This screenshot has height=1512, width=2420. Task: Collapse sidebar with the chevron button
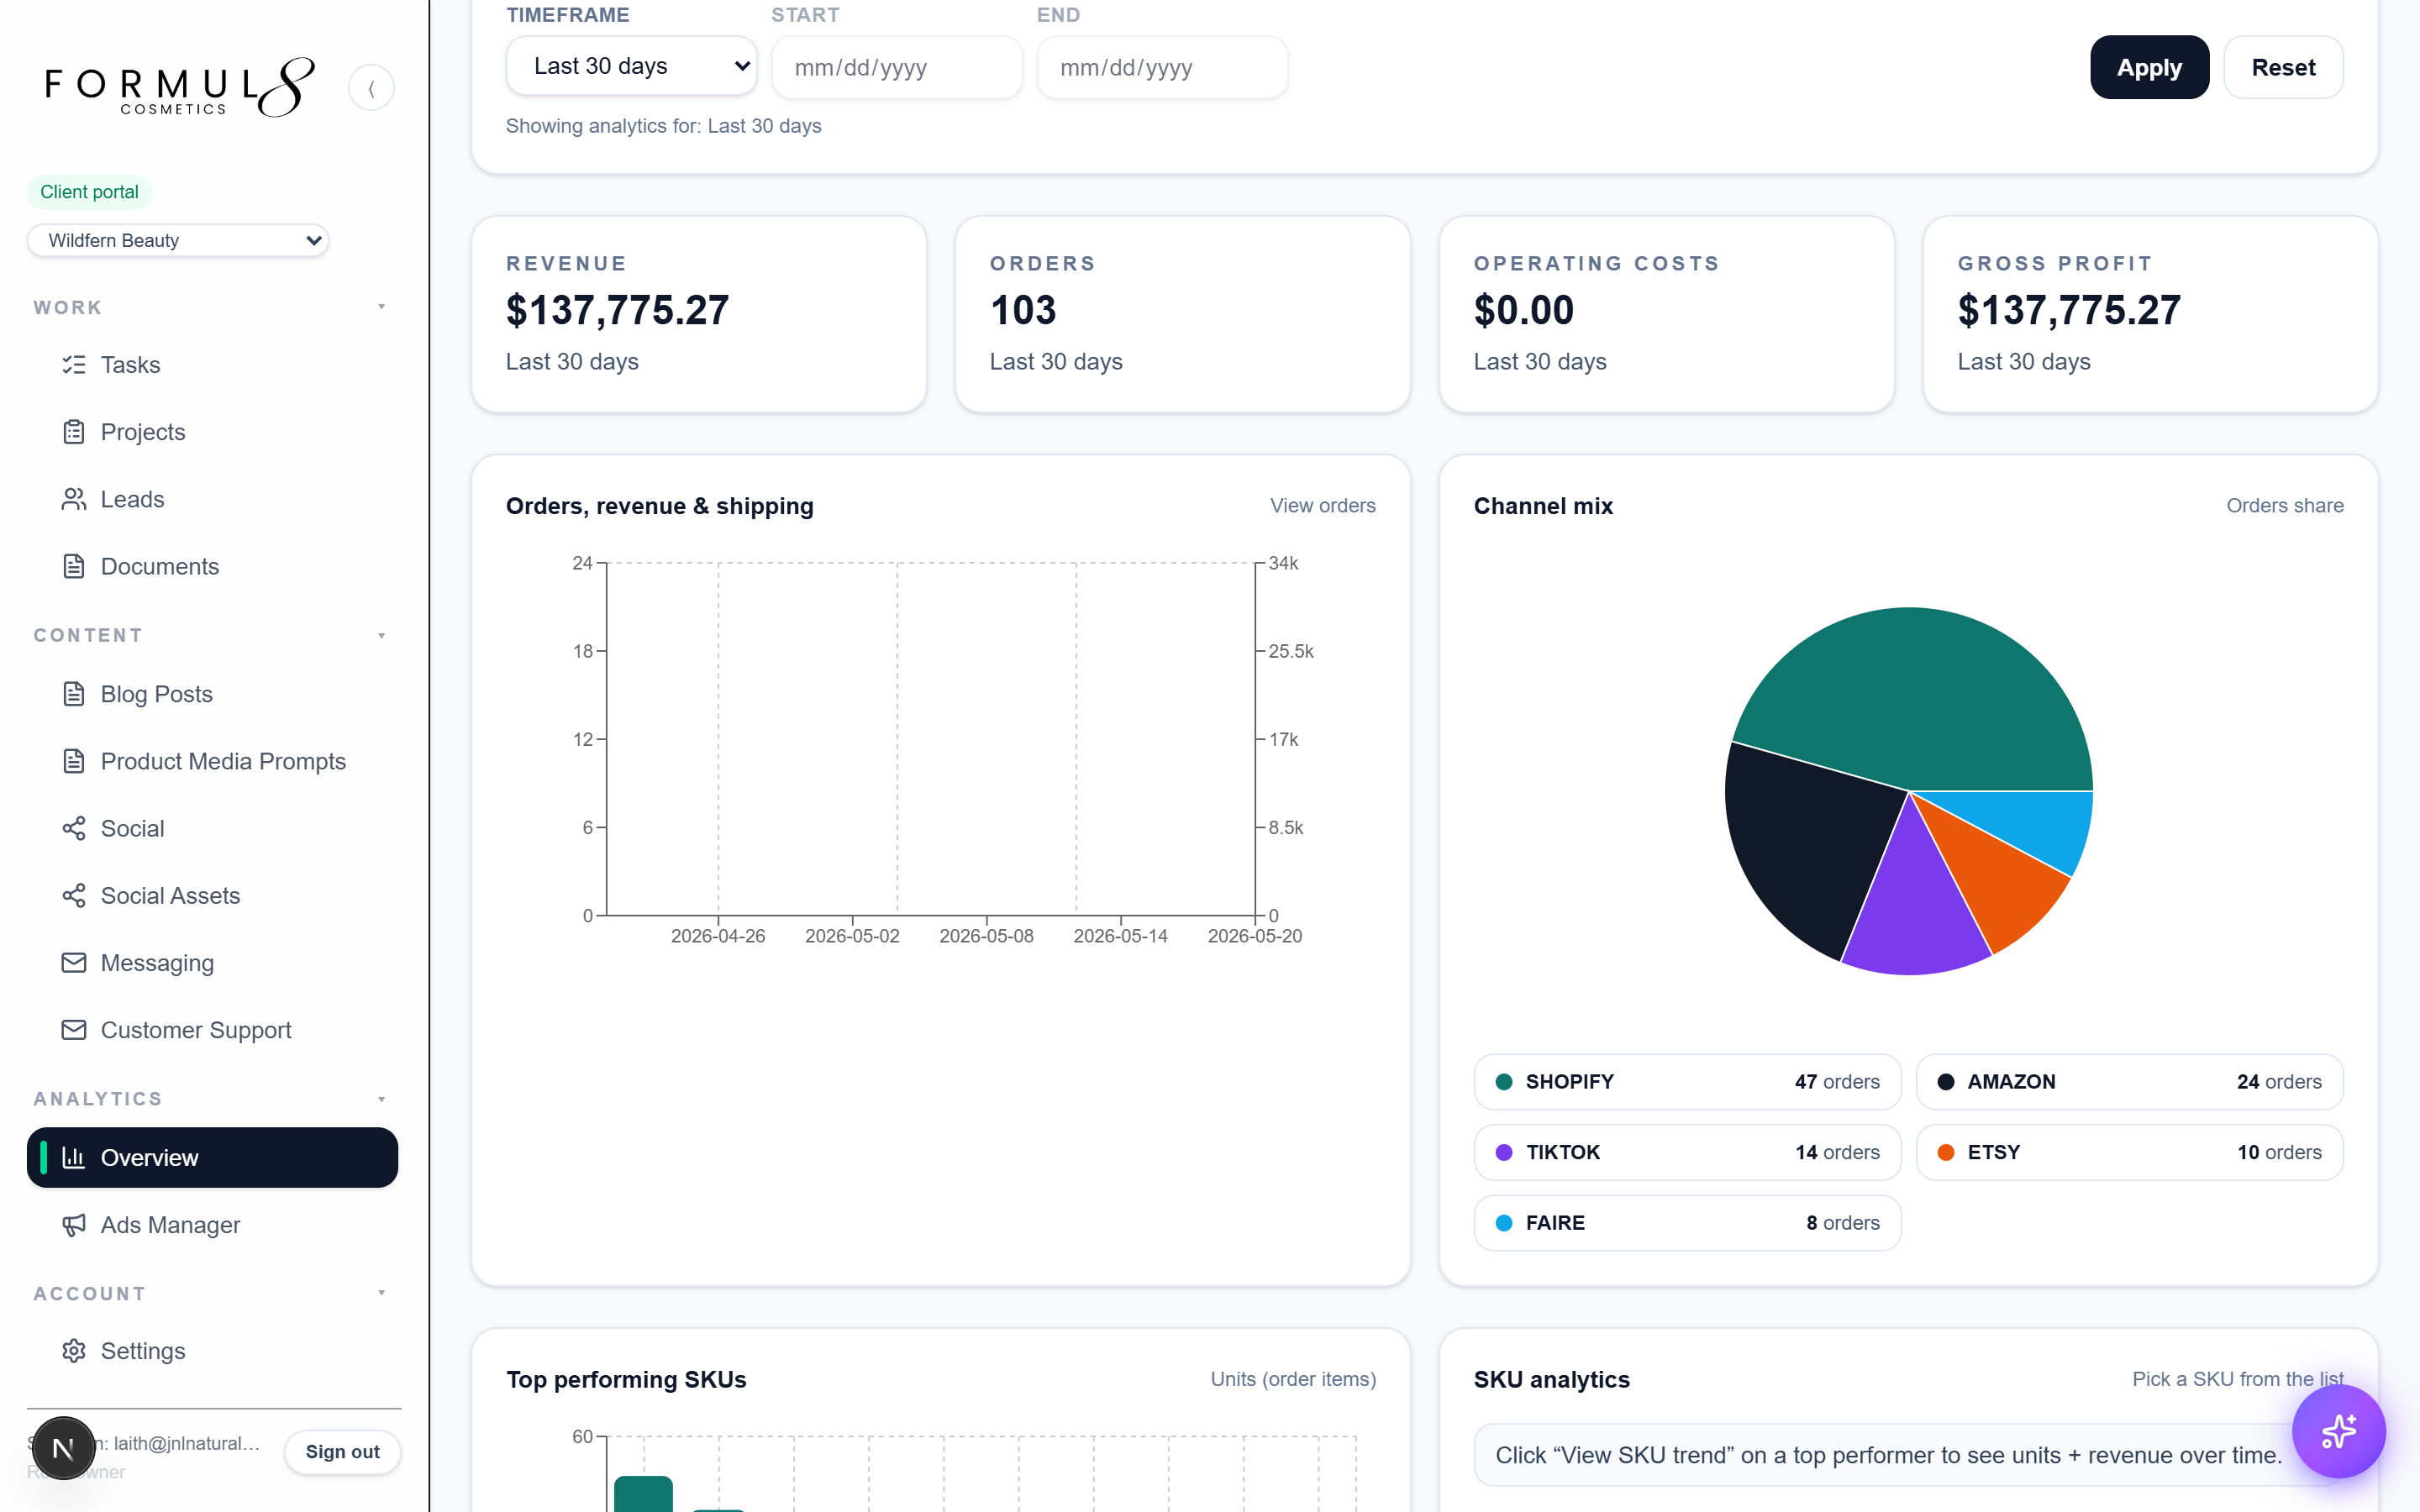coord(371,88)
